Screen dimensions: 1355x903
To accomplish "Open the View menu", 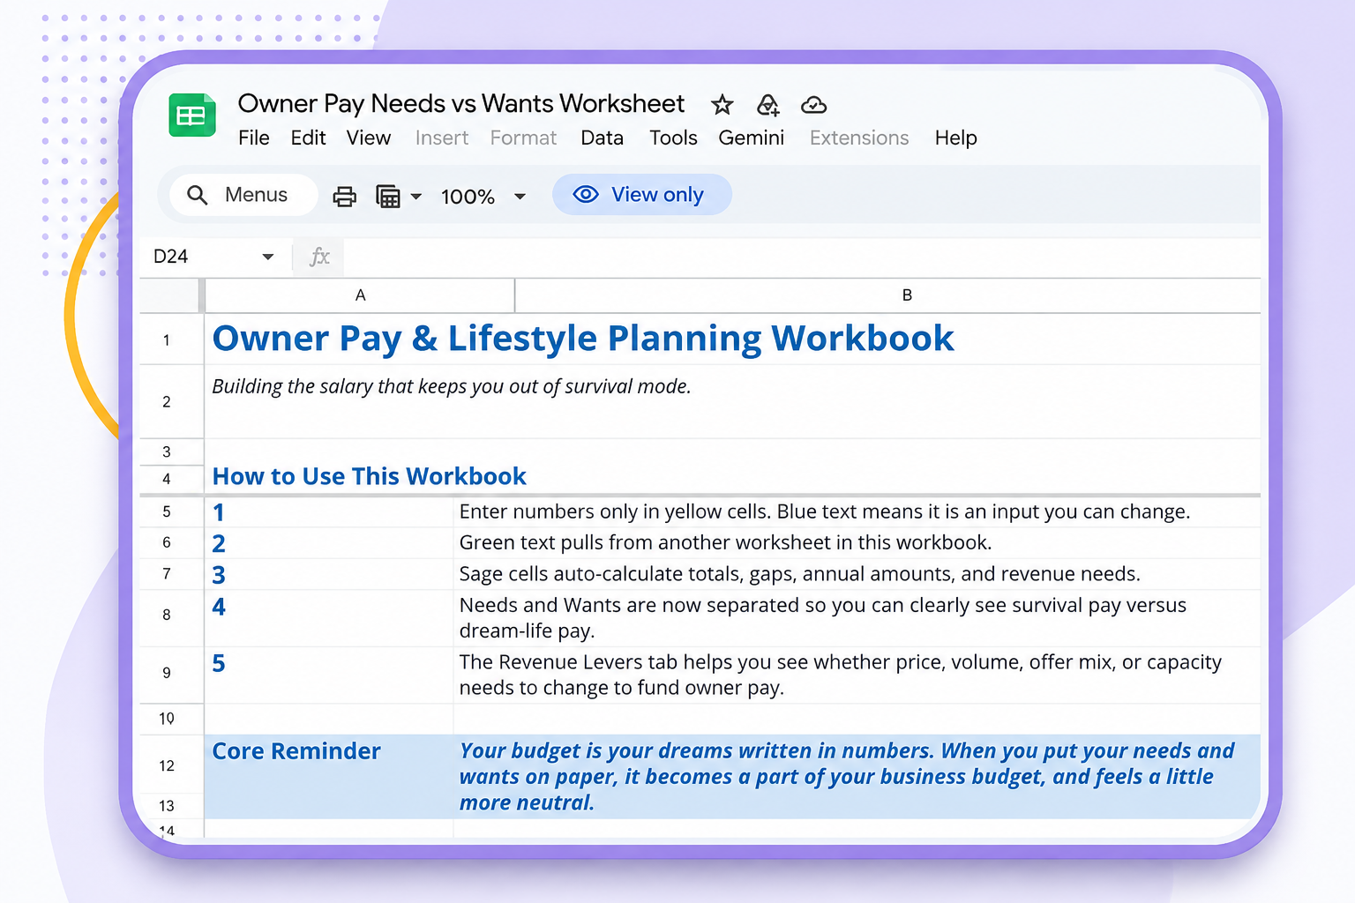I will pos(369,138).
